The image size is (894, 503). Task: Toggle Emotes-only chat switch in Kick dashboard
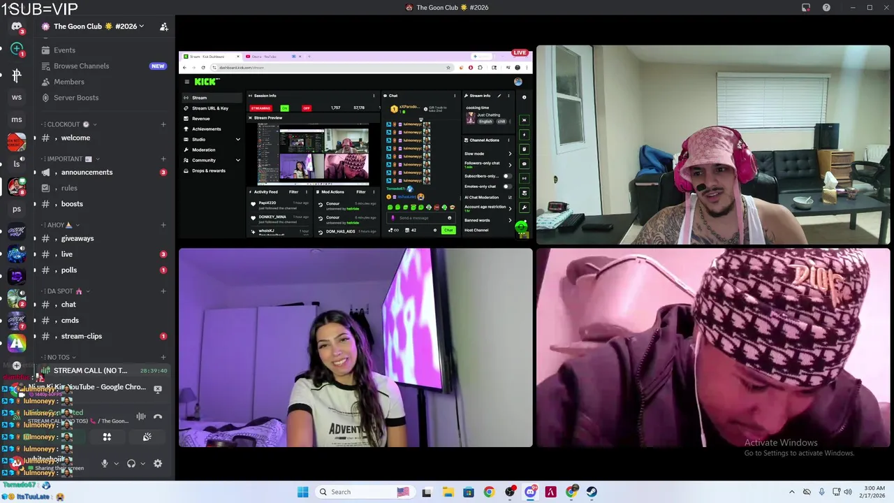[507, 187]
